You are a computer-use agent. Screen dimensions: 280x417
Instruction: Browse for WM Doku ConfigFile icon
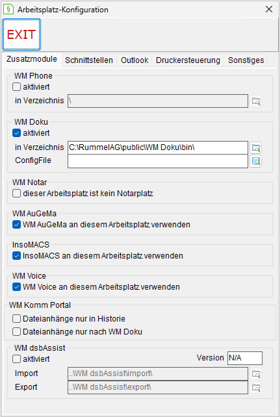256,161
